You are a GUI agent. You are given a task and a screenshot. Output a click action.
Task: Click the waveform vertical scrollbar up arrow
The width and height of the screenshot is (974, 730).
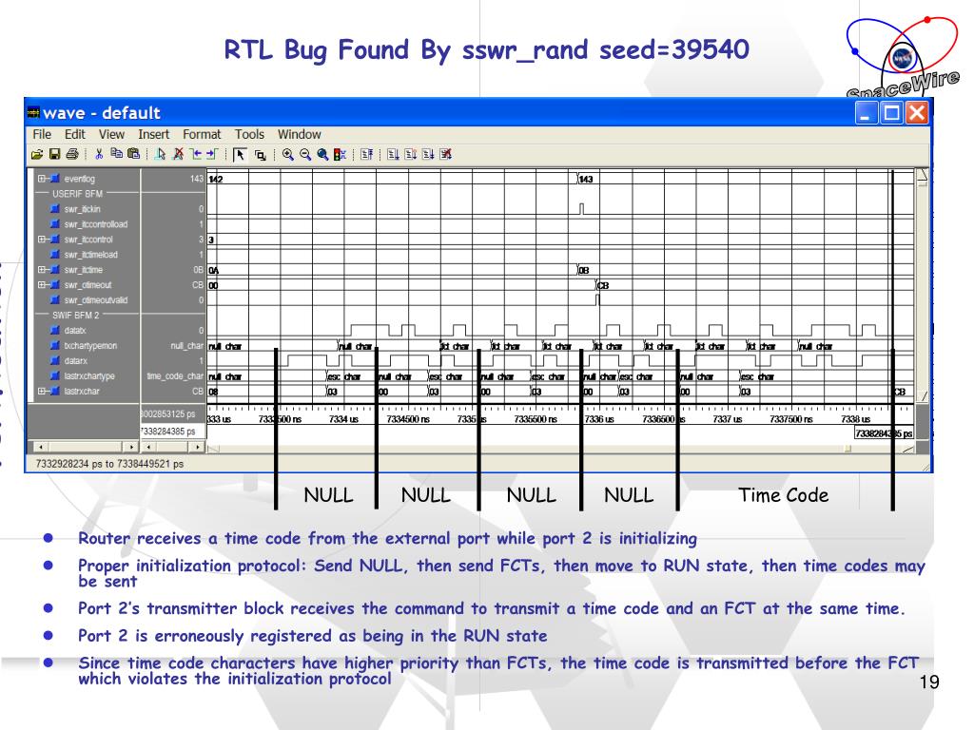click(x=922, y=176)
